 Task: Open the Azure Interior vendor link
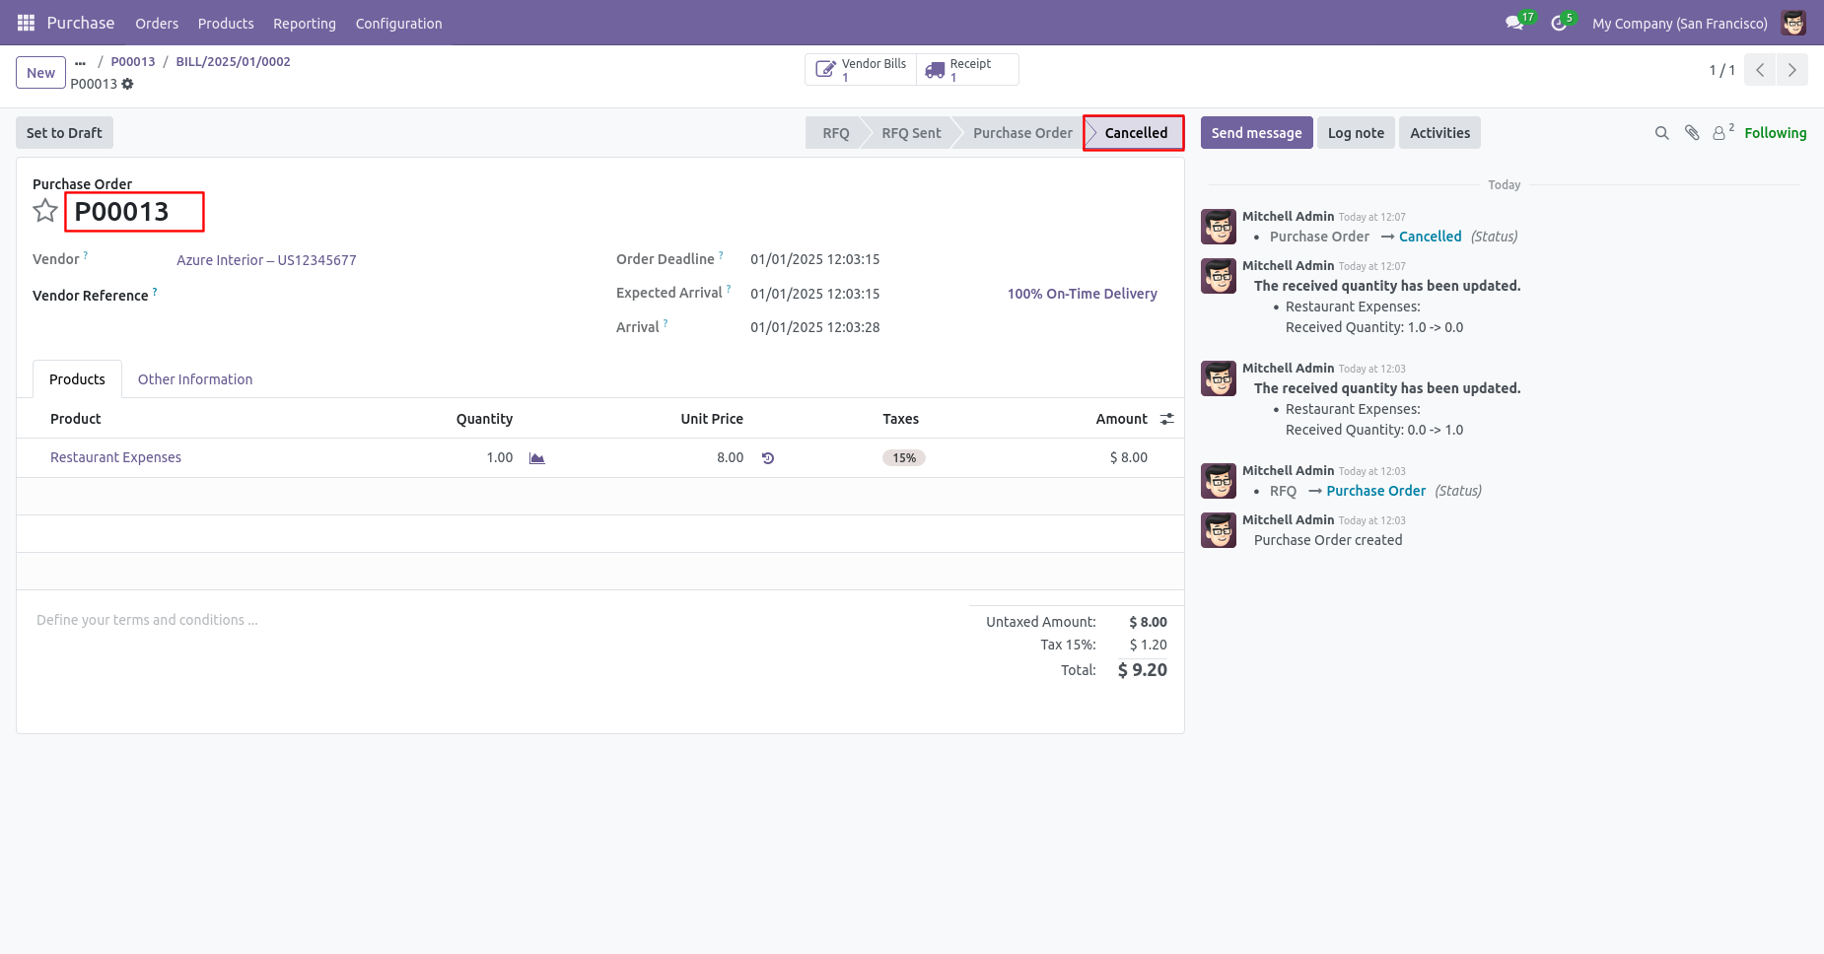[266, 260]
